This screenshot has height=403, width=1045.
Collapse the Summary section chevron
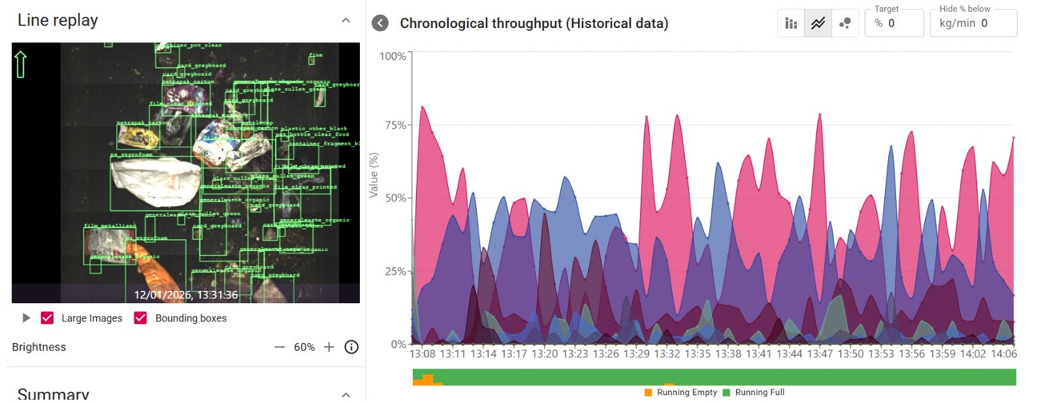click(x=346, y=395)
